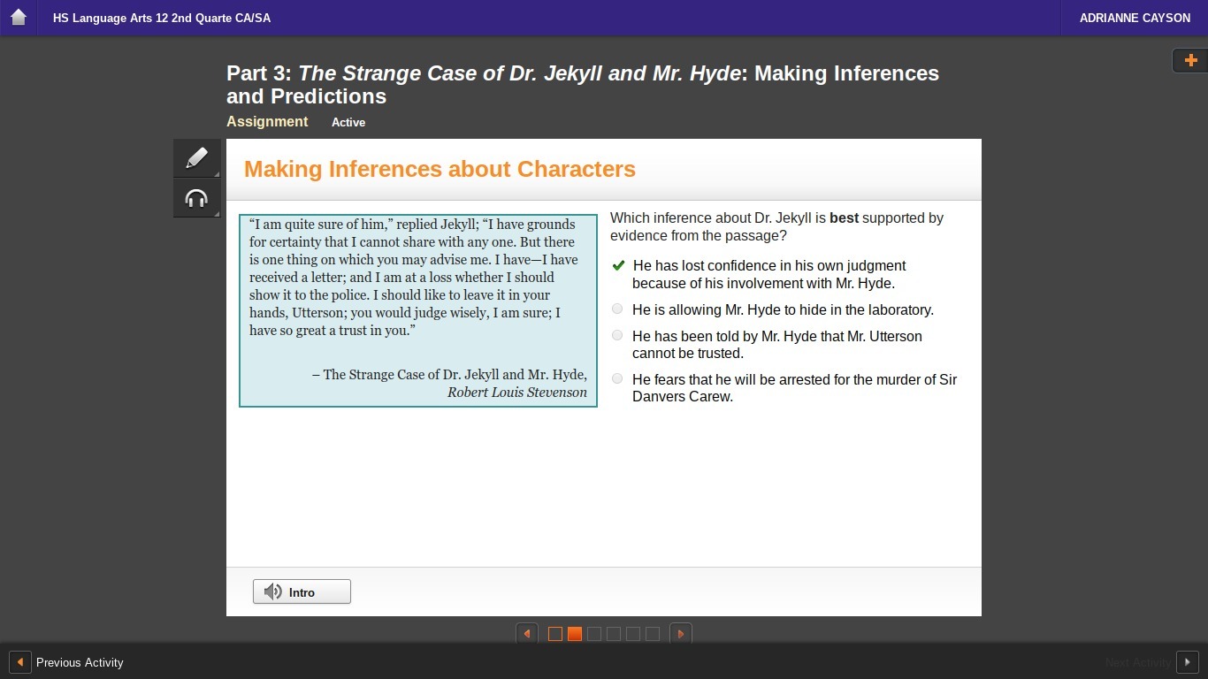1208x679 pixels.
Task: Click the course title HS Language Arts 12
Action: pos(162,18)
